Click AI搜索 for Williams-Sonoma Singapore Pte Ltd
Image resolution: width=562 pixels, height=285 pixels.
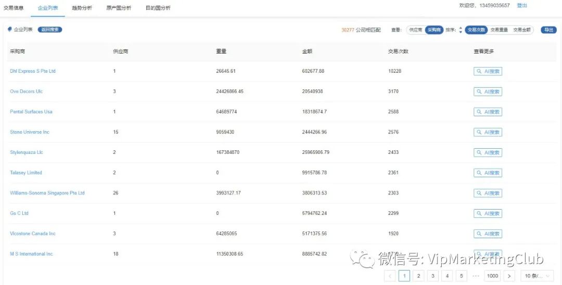(x=488, y=193)
